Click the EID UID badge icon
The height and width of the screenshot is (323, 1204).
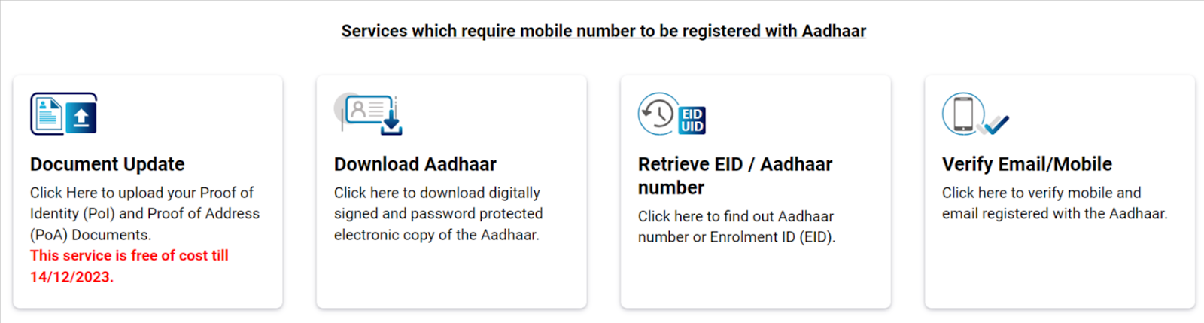tap(692, 120)
